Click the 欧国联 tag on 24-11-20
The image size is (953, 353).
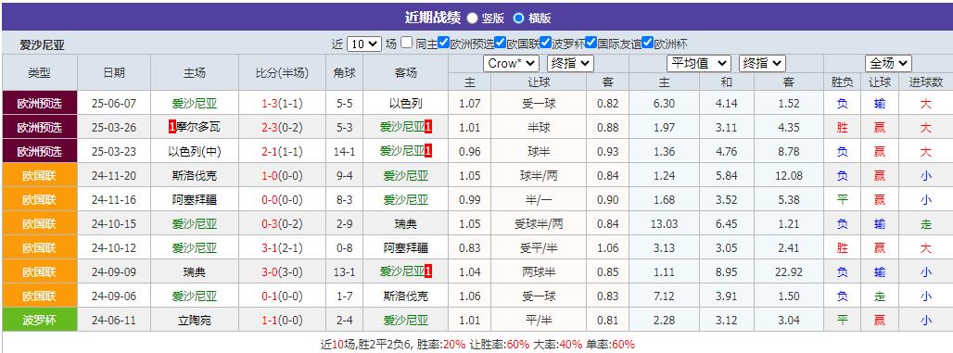pyautogui.click(x=40, y=176)
